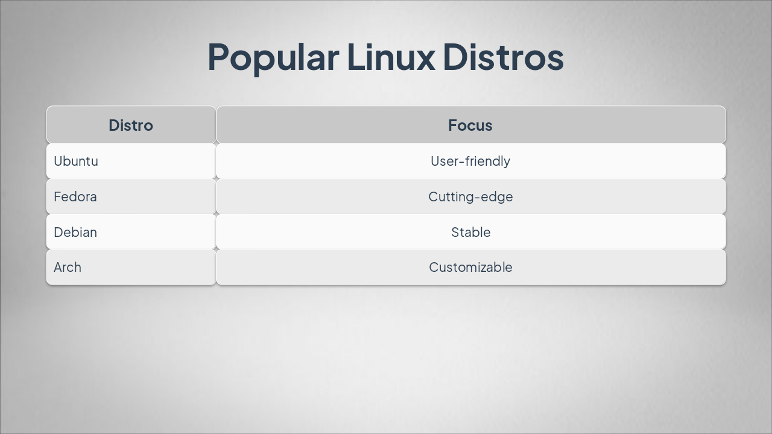Screen dimensions: 772x434
Task: Click the word "Popular" in the title
Action: point(273,57)
